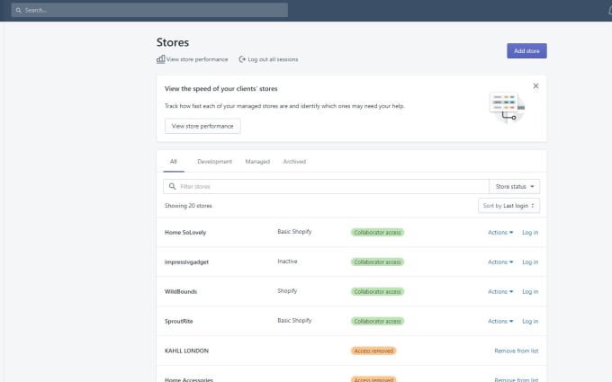This screenshot has height=382, width=612.
Task: Click Access removed badge for KAHLL LONDON
Action: click(373, 351)
